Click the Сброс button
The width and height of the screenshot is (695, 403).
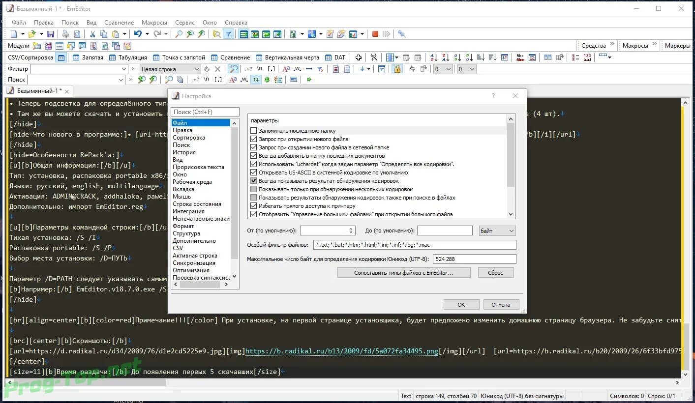495,273
